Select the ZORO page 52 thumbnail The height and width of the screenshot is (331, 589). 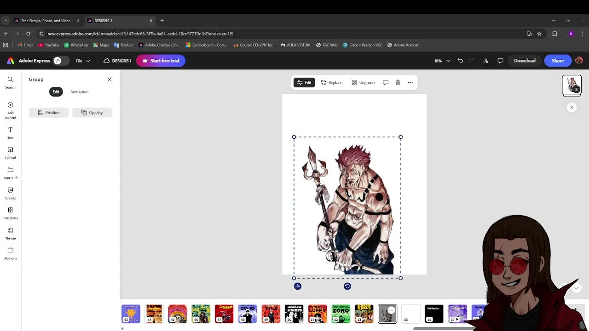click(x=341, y=314)
